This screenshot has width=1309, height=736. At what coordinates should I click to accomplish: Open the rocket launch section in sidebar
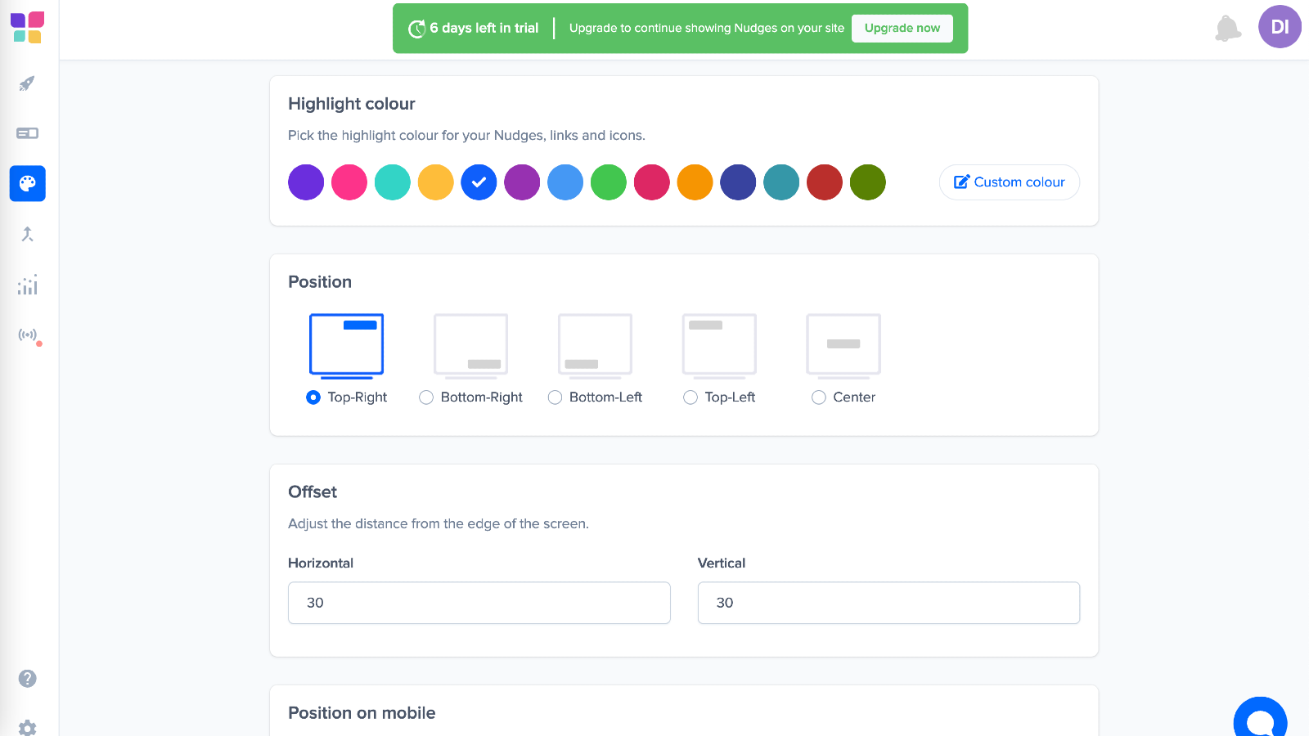(x=27, y=83)
